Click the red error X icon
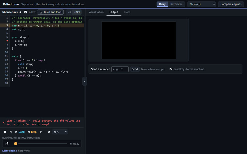Image resolution: width=247 pixels, height=154 pixels. [4, 123]
